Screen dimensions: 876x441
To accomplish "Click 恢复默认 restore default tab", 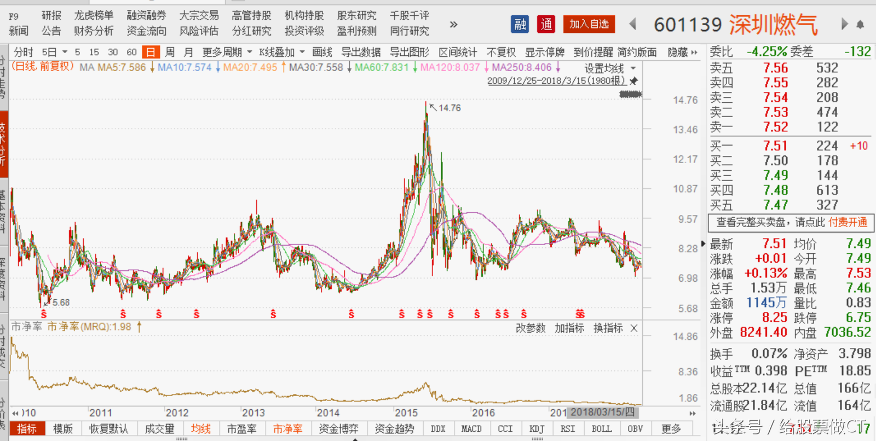I will tap(108, 429).
